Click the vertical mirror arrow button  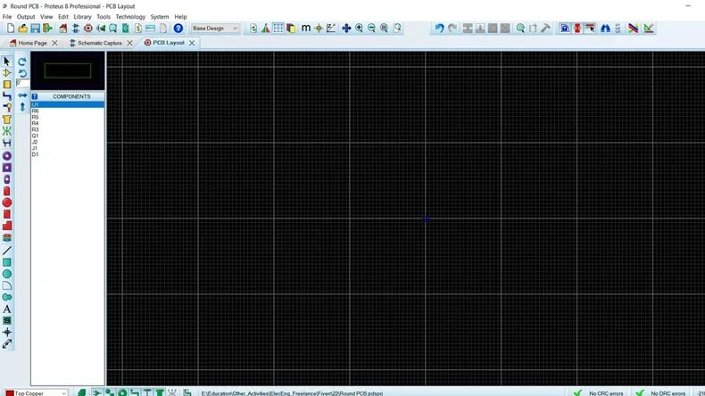22,107
